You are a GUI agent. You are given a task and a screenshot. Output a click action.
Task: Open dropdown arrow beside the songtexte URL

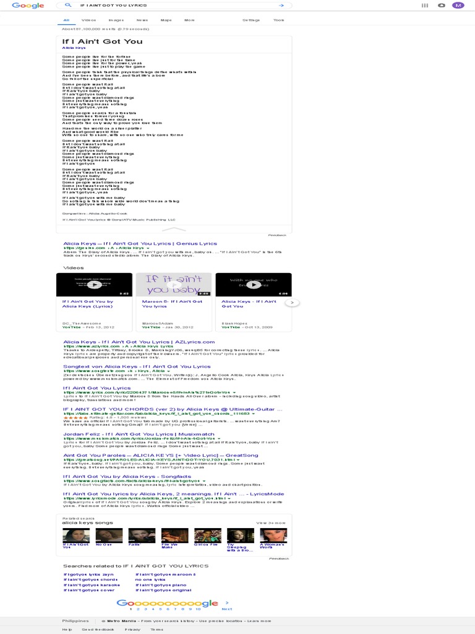168,371
